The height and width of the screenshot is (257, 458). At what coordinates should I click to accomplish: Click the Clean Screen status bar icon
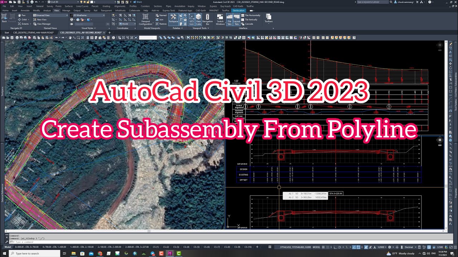(451, 247)
